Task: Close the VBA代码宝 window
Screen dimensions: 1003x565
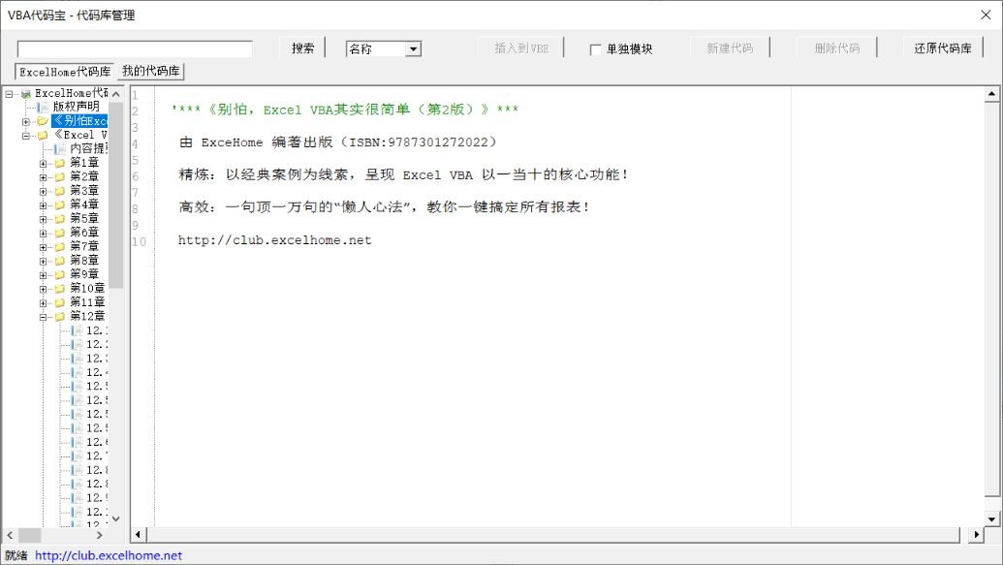Action: pyautogui.click(x=986, y=15)
